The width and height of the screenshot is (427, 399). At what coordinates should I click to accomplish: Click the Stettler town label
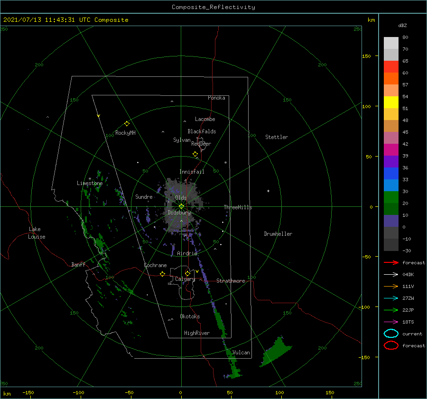click(277, 137)
